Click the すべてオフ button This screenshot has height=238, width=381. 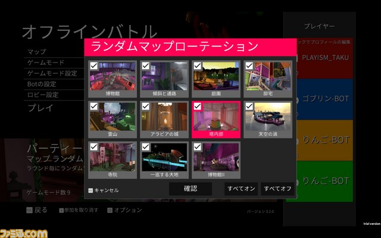(x=277, y=189)
